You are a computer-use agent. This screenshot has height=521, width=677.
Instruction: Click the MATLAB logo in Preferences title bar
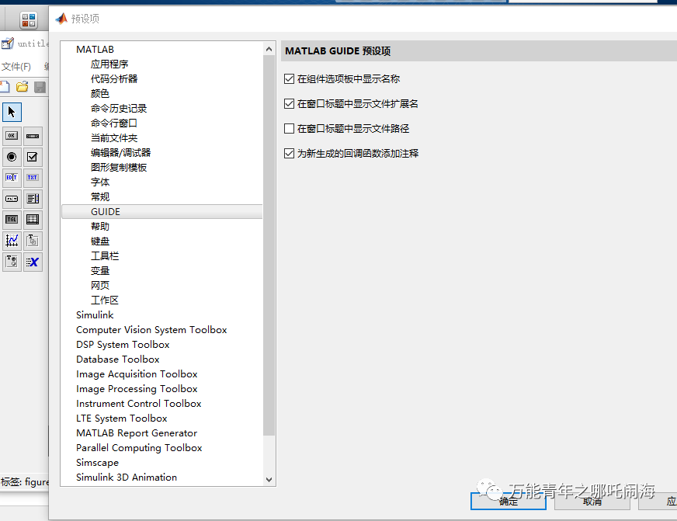[61, 19]
